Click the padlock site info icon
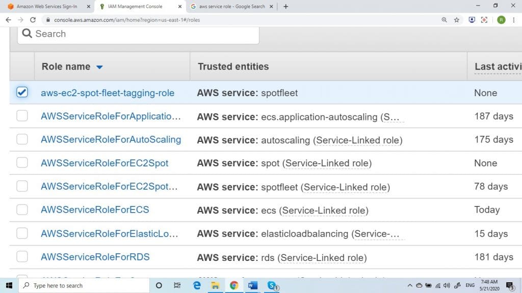The width and height of the screenshot is (522, 293). pyautogui.click(x=48, y=20)
